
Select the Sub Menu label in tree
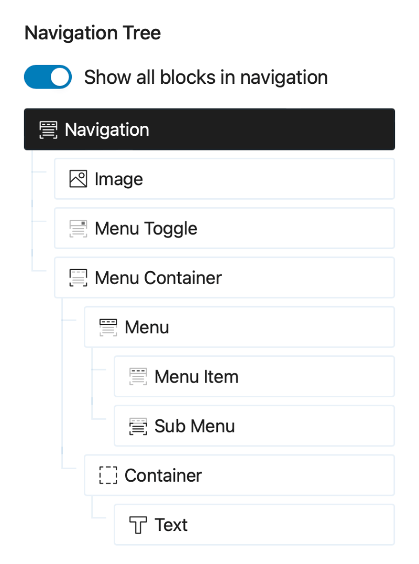(194, 426)
